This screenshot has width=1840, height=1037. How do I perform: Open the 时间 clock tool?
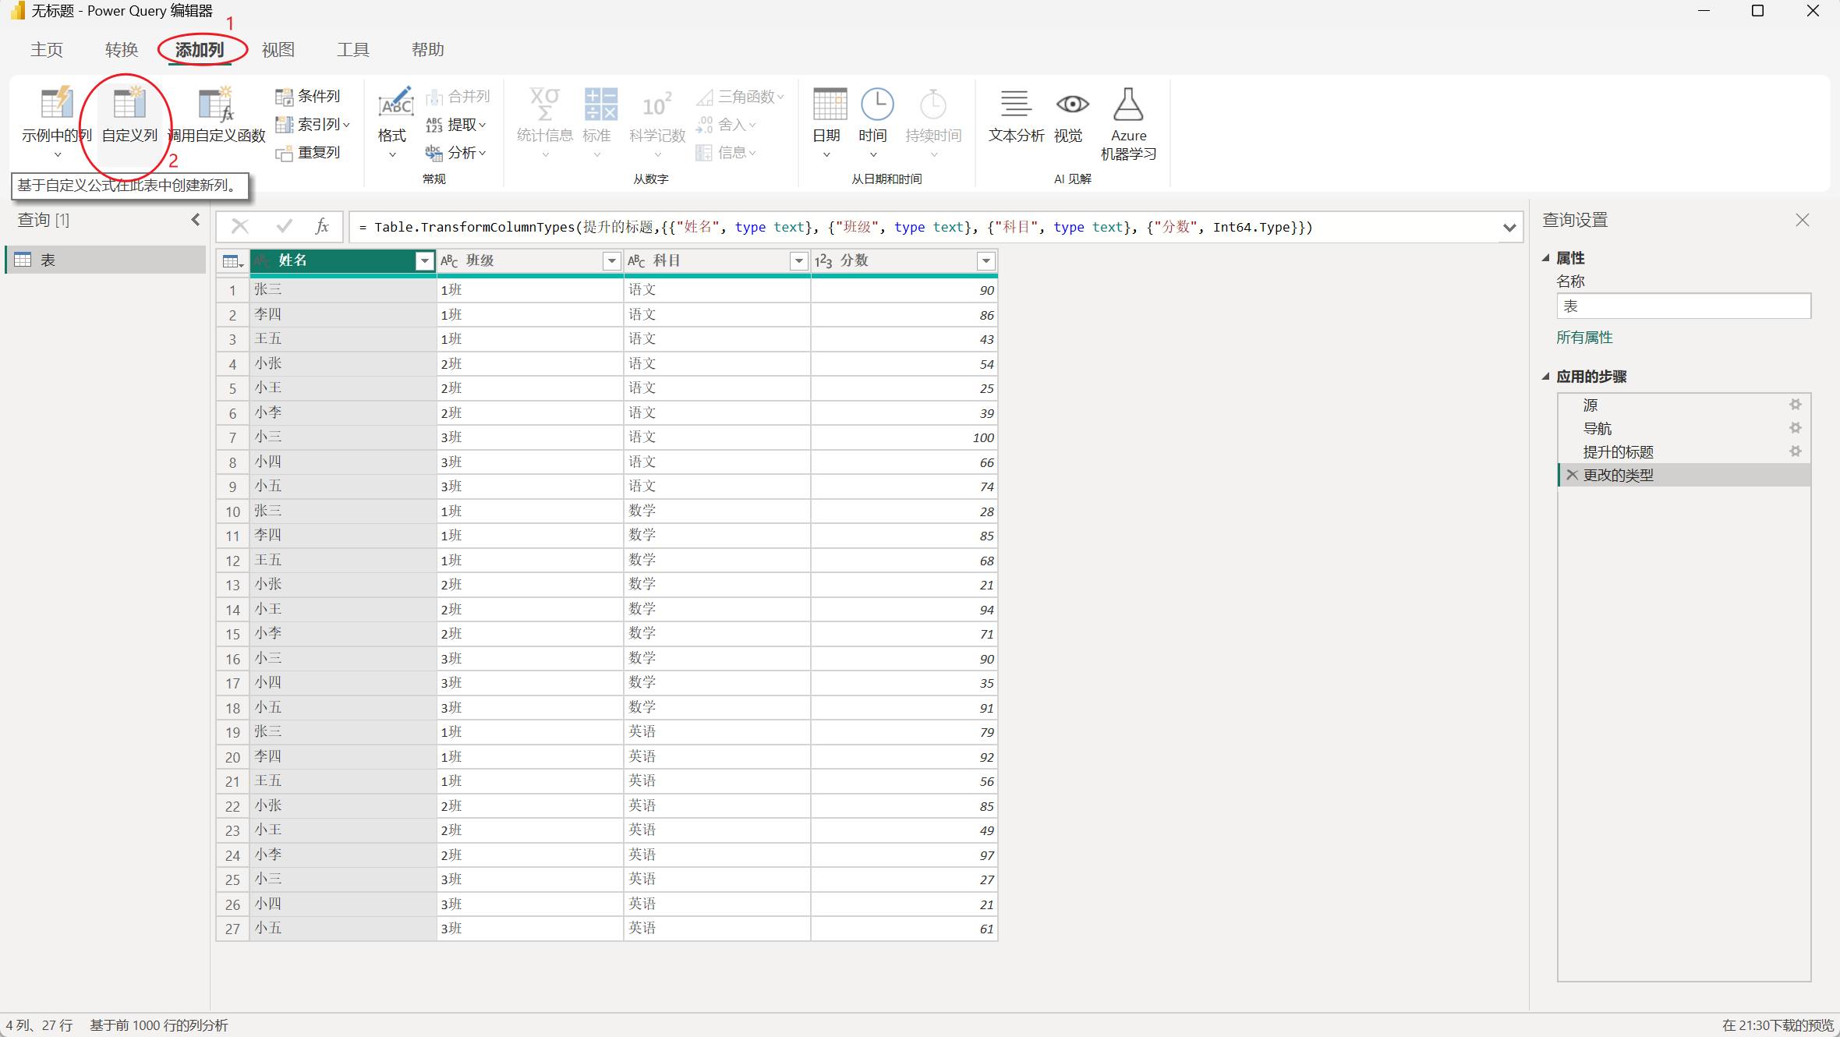pyautogui.click(x=876, y=105)
